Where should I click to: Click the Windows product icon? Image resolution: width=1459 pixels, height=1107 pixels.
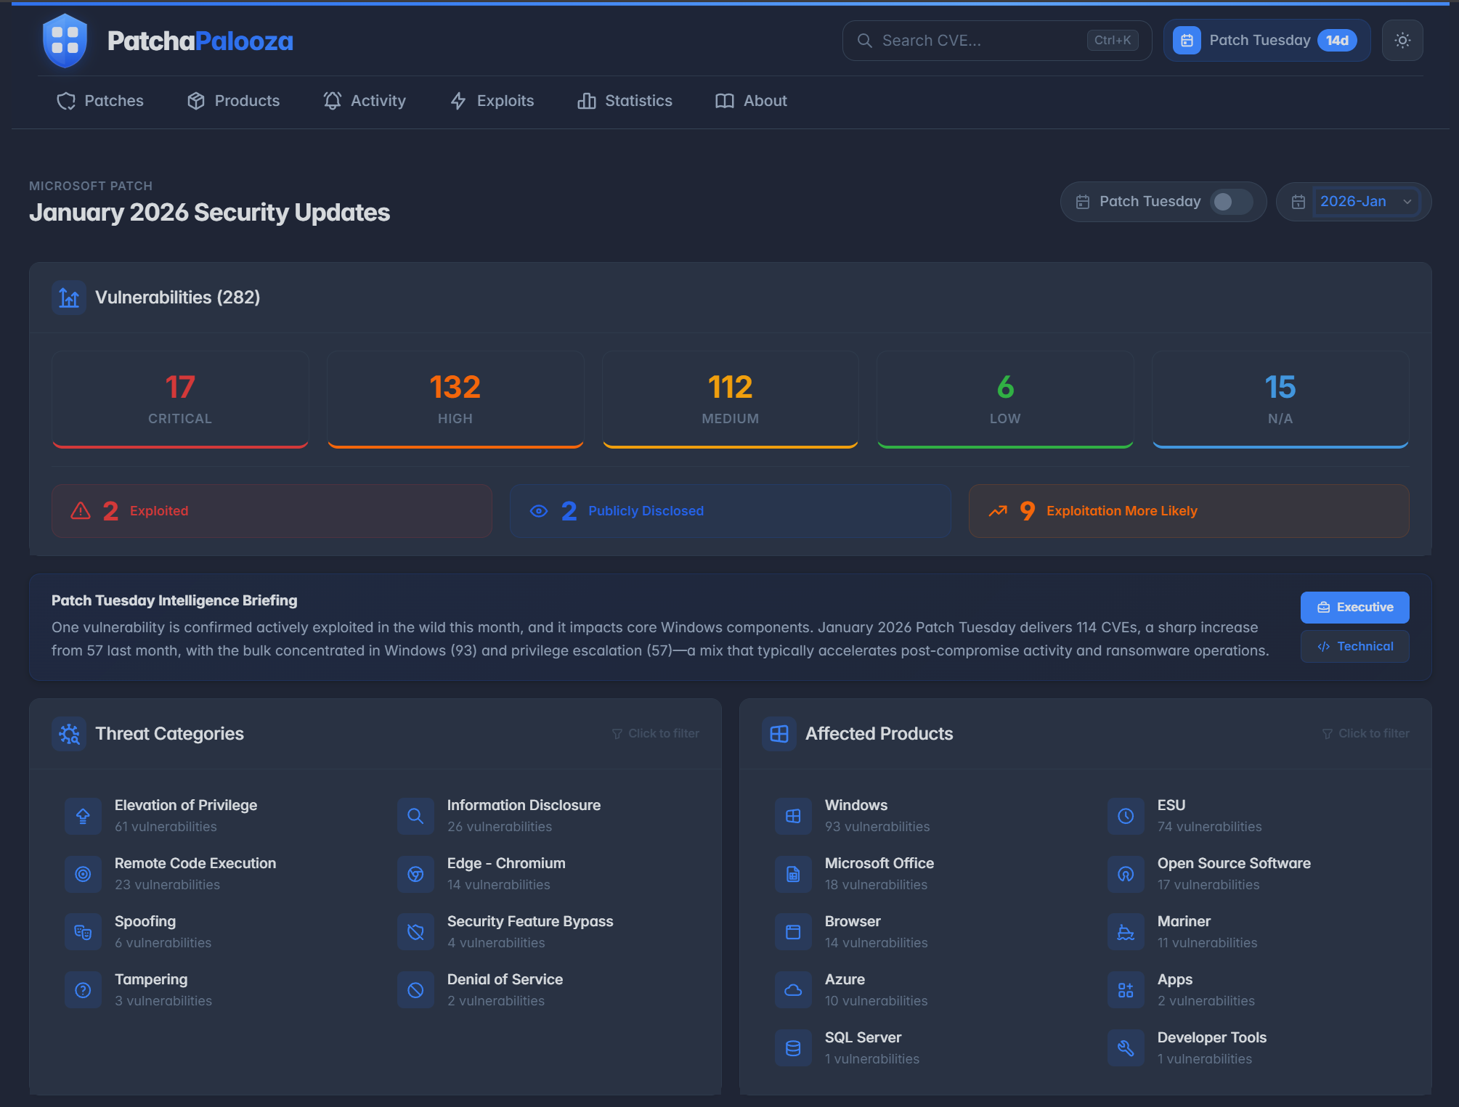click(x=793, y=816)
